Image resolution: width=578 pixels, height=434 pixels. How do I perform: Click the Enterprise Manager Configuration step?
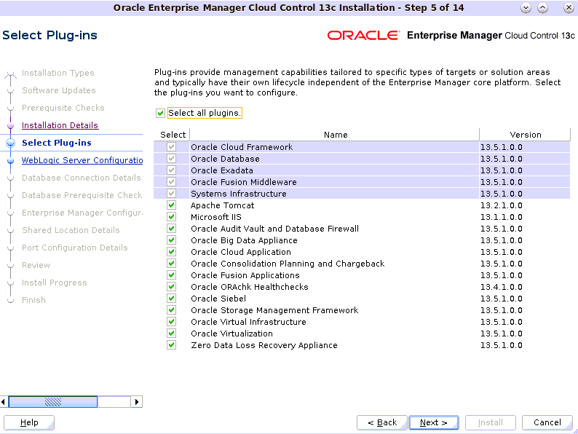pos(82,213)
